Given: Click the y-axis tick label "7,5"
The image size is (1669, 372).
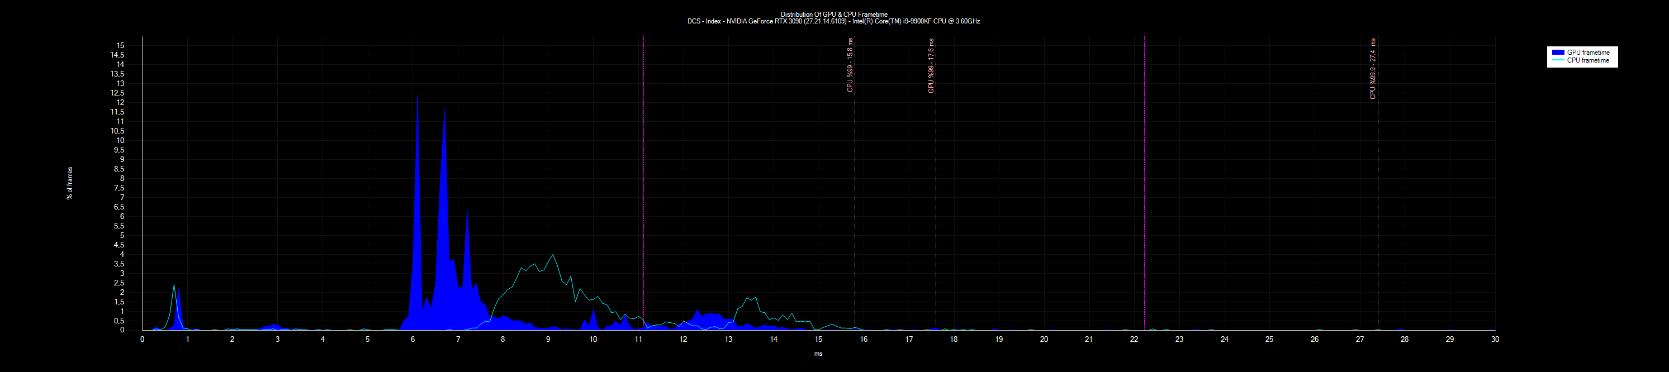Looking at the screenshot, I should 119,188.
